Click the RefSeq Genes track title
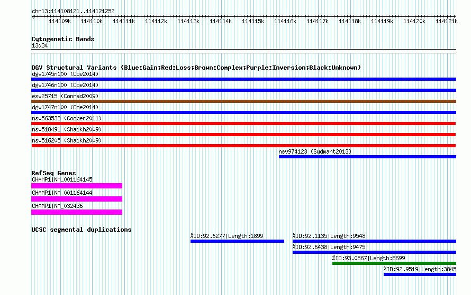Viewport: 471px width, 295px height. click(53, 173)
